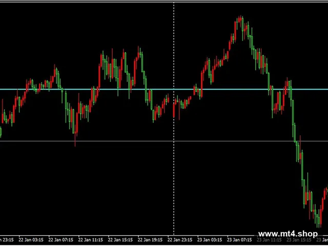Click the white dotted vertical period separator
This screenshot has width=328, height=246.
[174, 119]
